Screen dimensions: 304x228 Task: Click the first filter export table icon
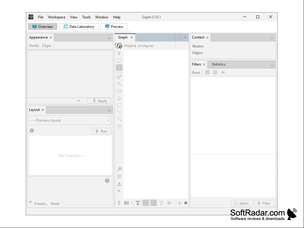(x=207, y=72)
